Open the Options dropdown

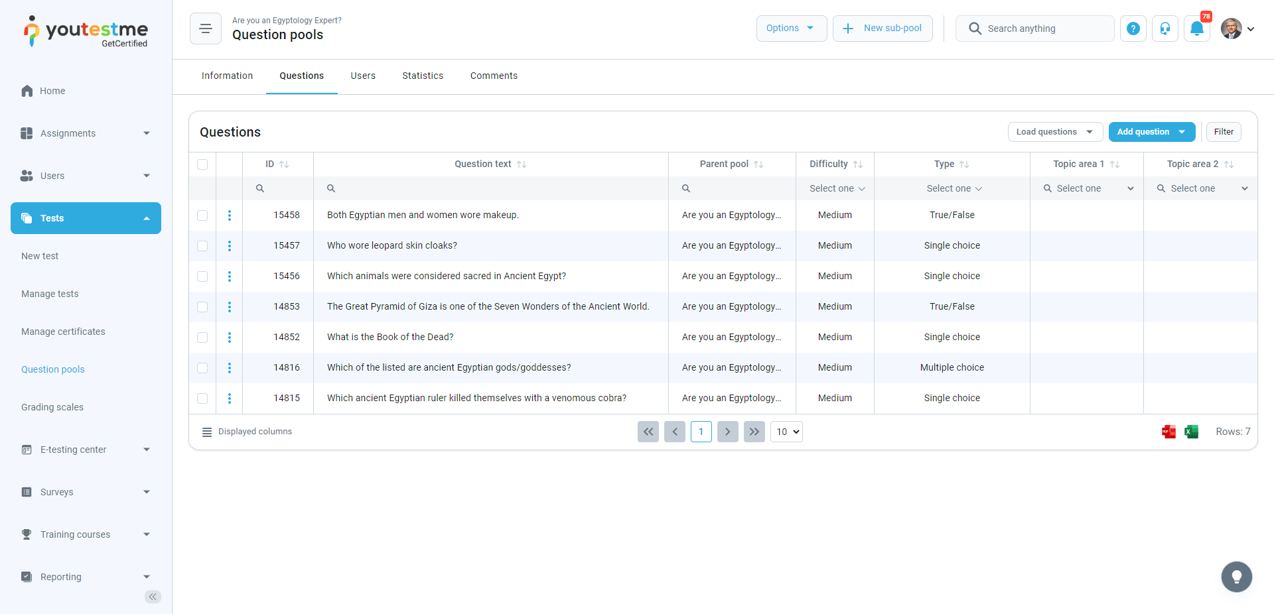tap(791, 29)
